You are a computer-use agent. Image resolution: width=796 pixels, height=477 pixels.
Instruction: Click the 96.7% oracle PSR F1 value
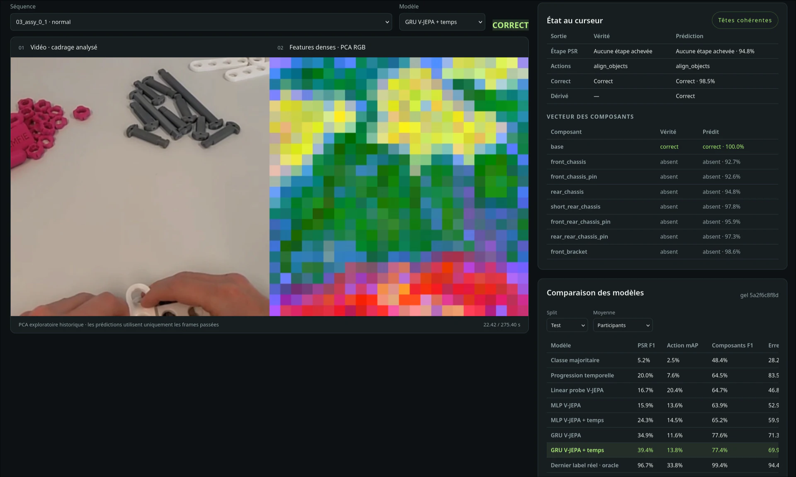[x=645, y=465]
